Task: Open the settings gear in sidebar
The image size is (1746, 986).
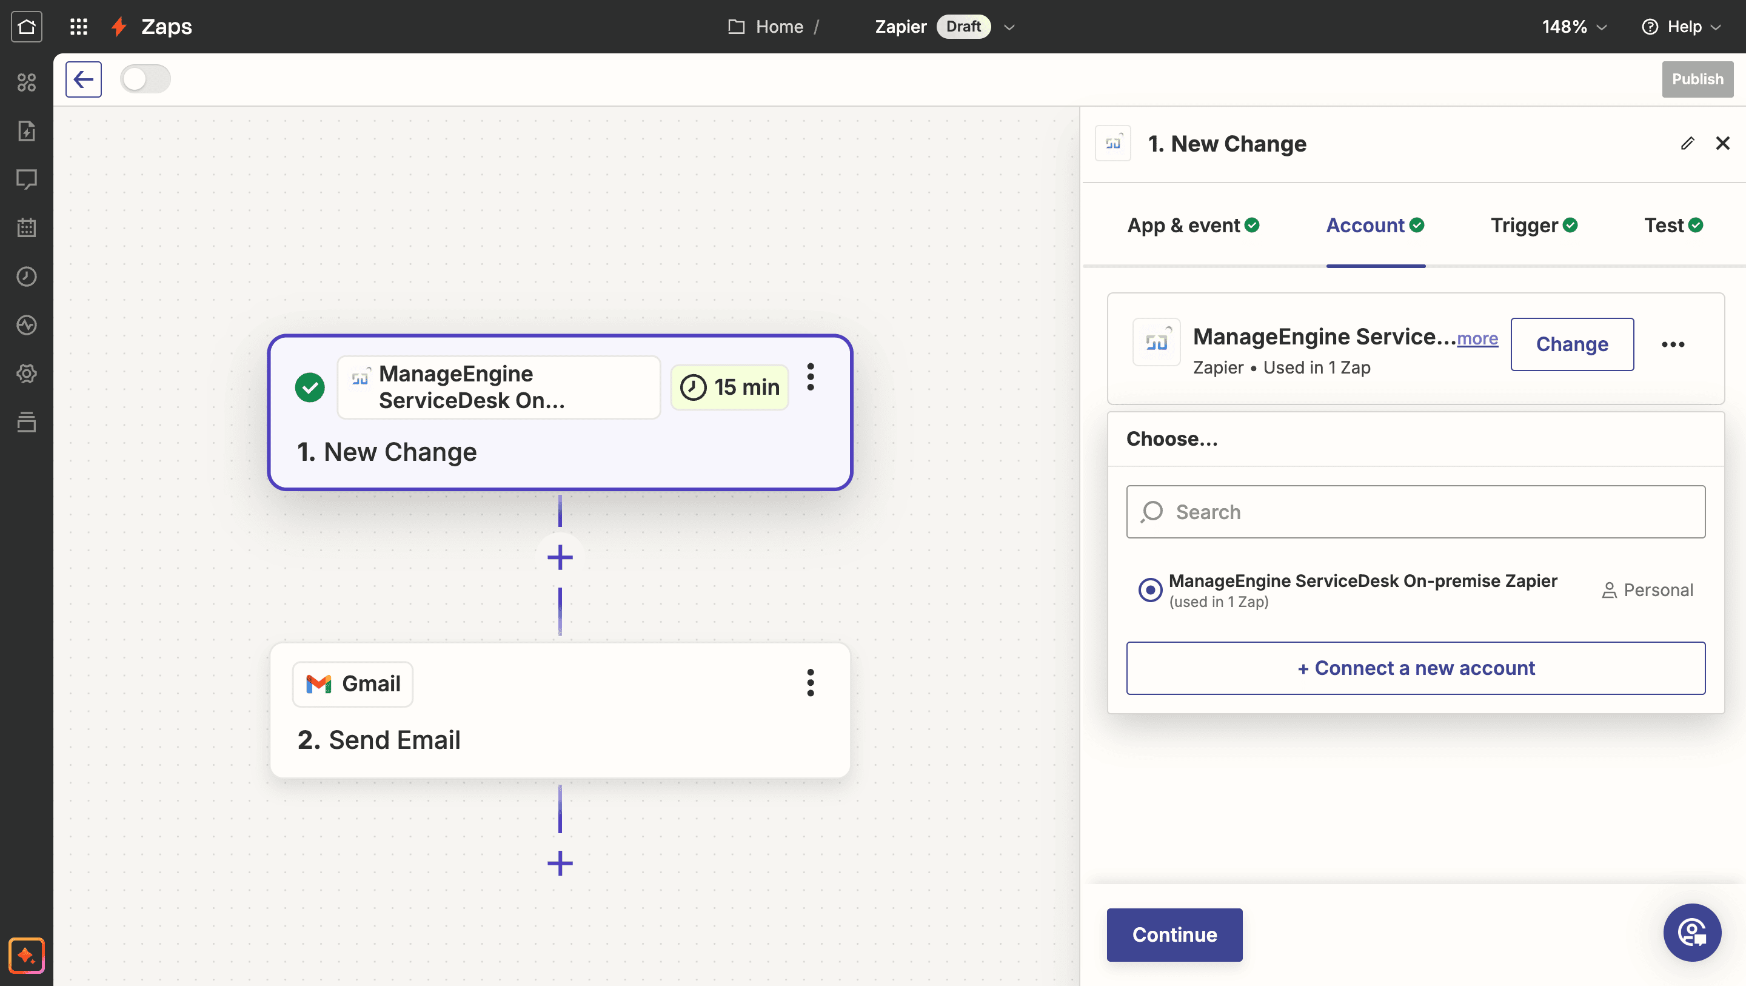Action: [27, 373]
